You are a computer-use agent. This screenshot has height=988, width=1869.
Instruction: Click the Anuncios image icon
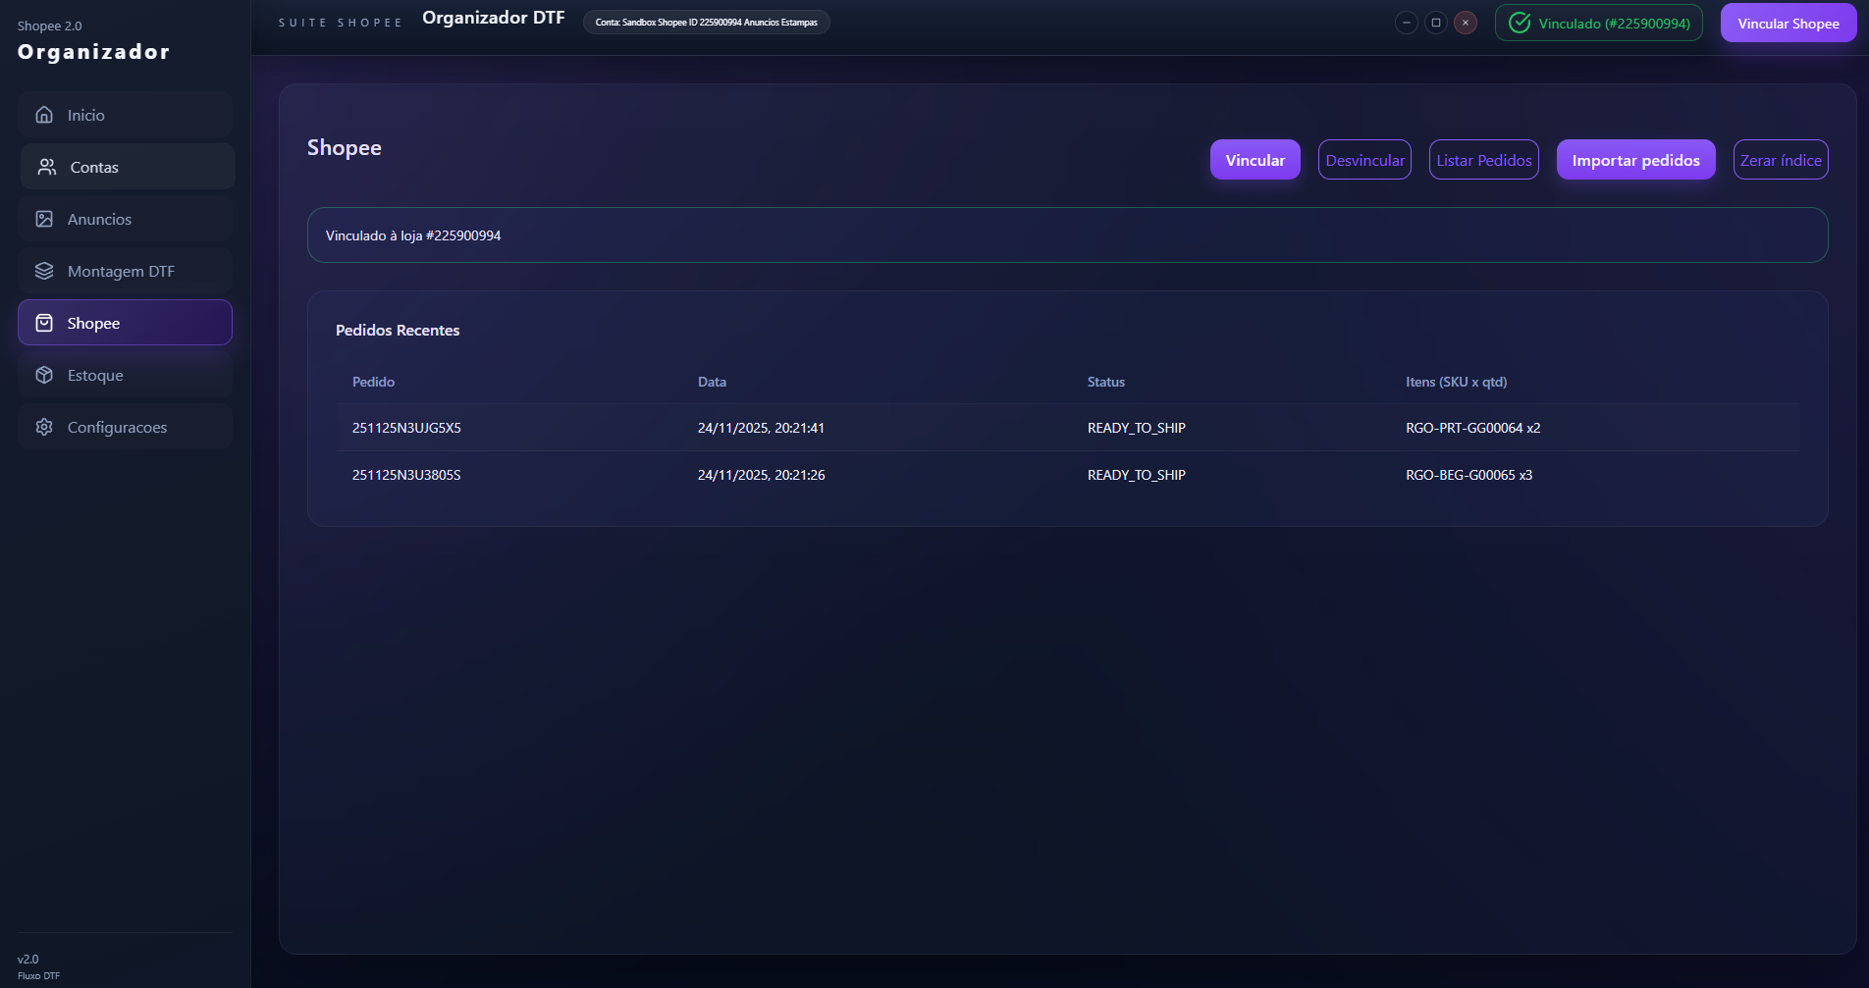pyautogui.click(x=44, y=219)
